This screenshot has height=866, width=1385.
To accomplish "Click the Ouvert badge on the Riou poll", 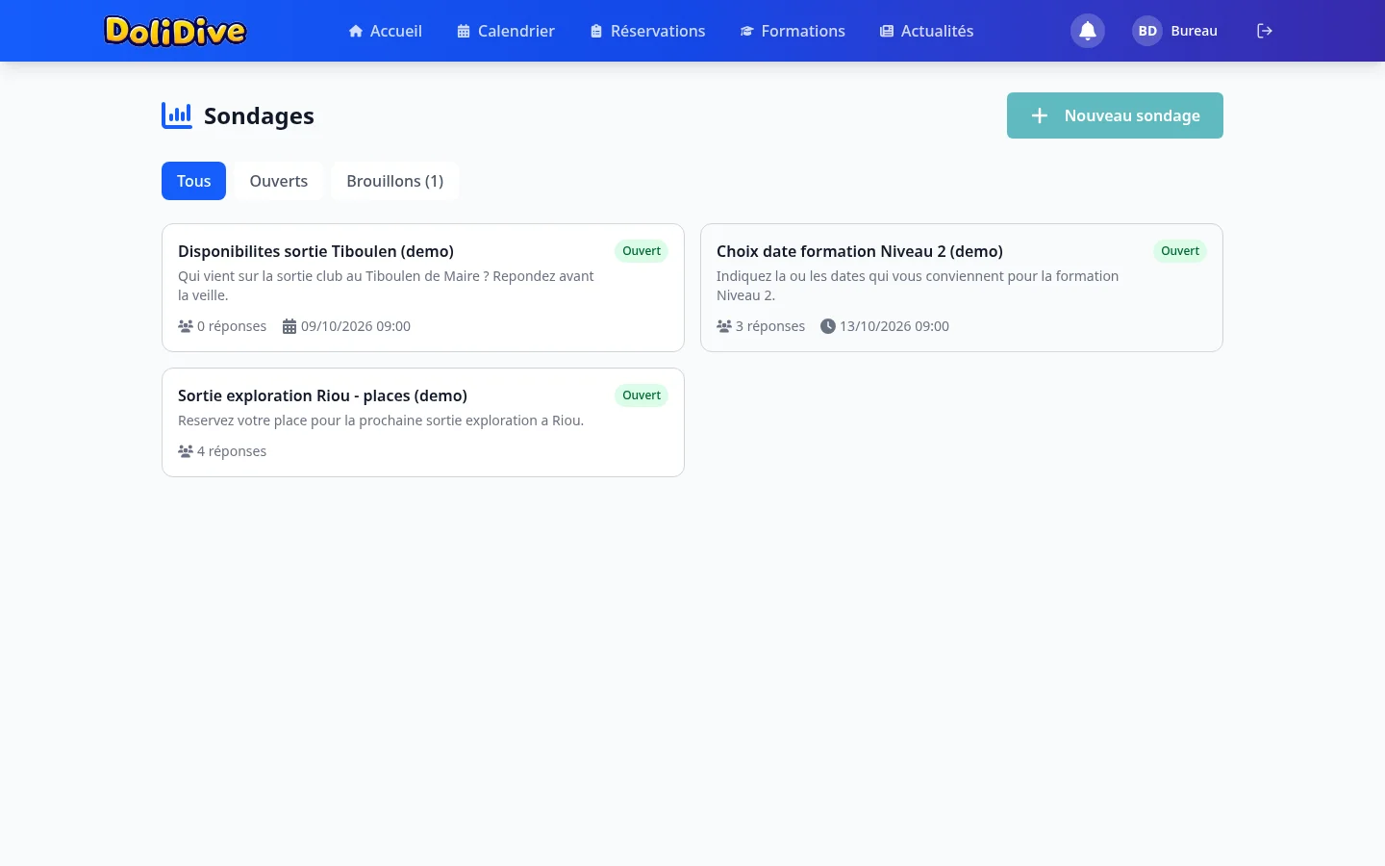I will pos(642,395).
